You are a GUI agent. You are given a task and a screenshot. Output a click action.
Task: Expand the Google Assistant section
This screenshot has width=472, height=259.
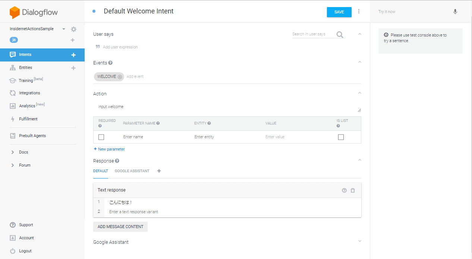[x=359, y=241]
